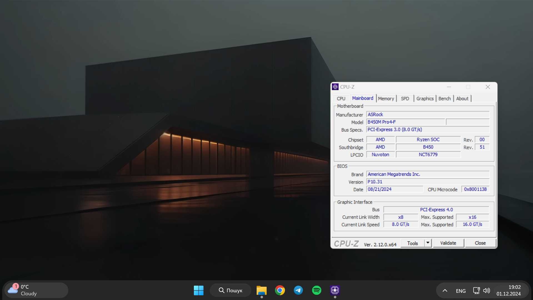Click BIOS date 08/21/2024 field
Screen dimensions: 533x300
[395, 189]
